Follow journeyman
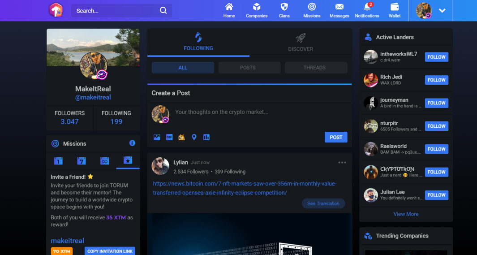This screenshot has height=255, width=477. coord(436,103)
